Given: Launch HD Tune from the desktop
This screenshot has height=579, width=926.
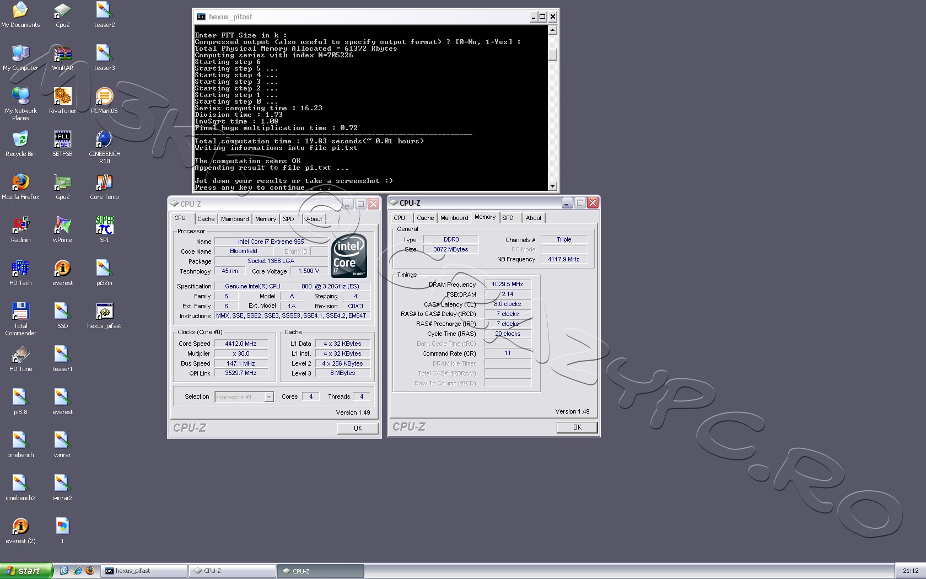Looking at the screenshot, I should (x=20, y=359).
